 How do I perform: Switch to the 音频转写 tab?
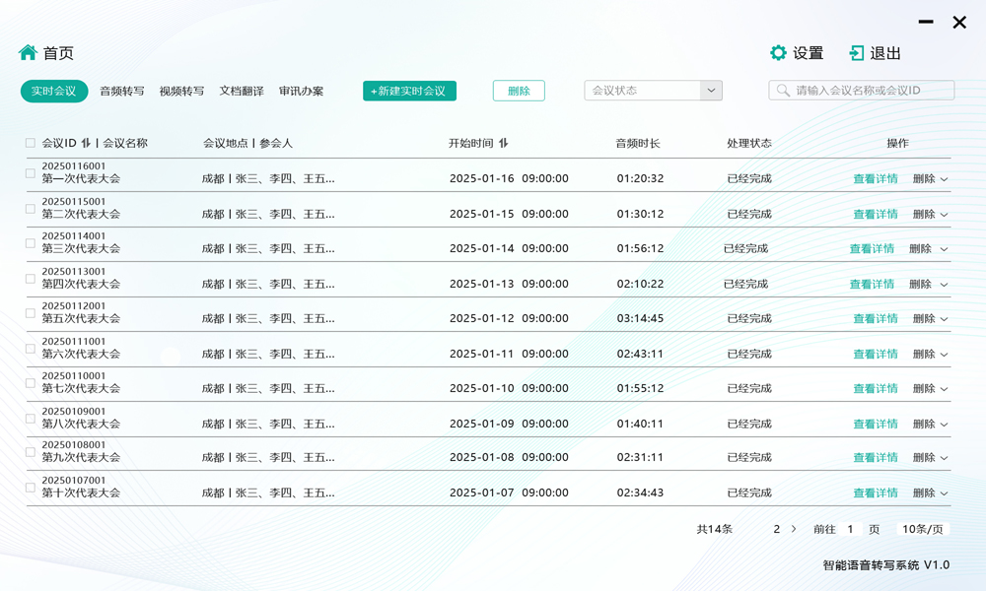click(x=121, y=91)
